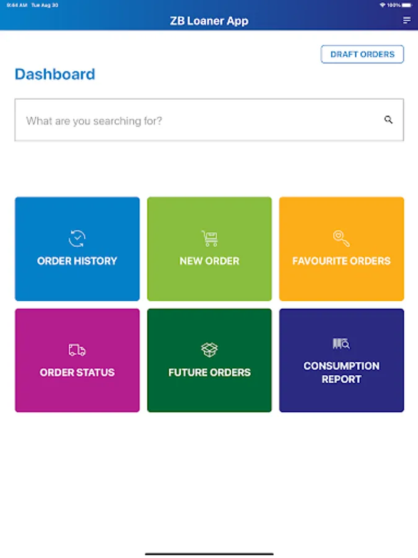Click the Dashboard heading
The width and height of the screenshot is (418, 558).
pyautogui.click(x=55, y=74)
